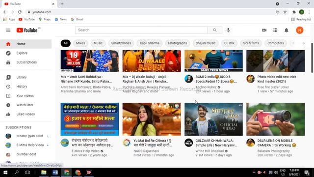Open the Balaram Photography channel name

tap(273, 151)
